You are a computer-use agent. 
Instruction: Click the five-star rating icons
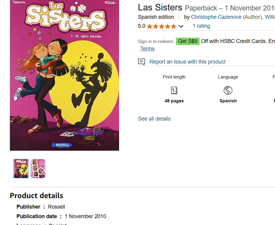161,27
